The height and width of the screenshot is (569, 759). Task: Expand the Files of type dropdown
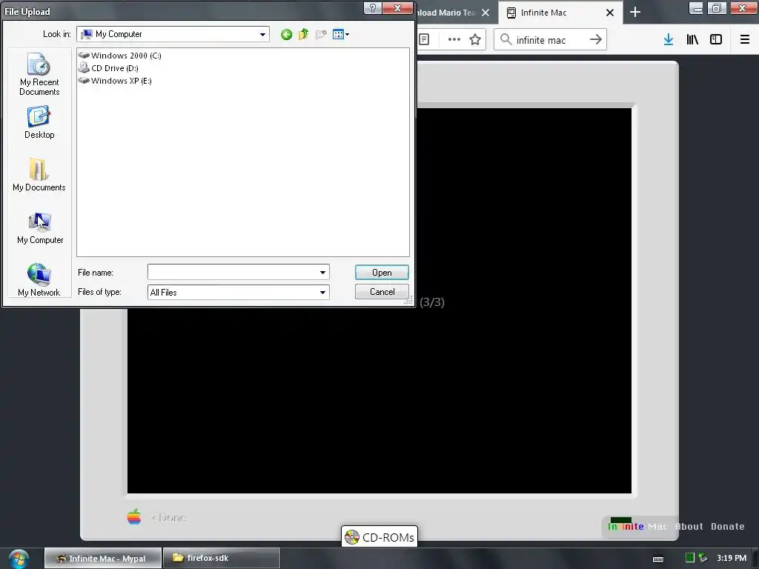322,292
